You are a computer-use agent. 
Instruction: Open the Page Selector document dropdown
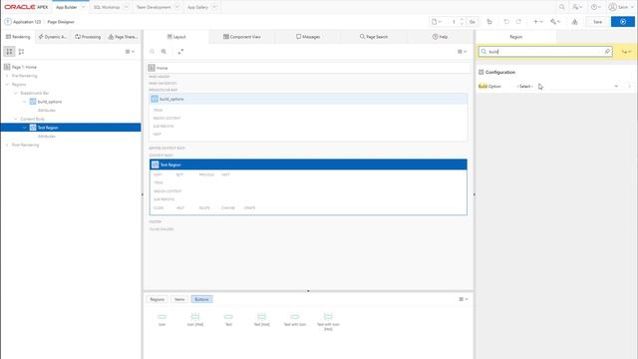437,22
